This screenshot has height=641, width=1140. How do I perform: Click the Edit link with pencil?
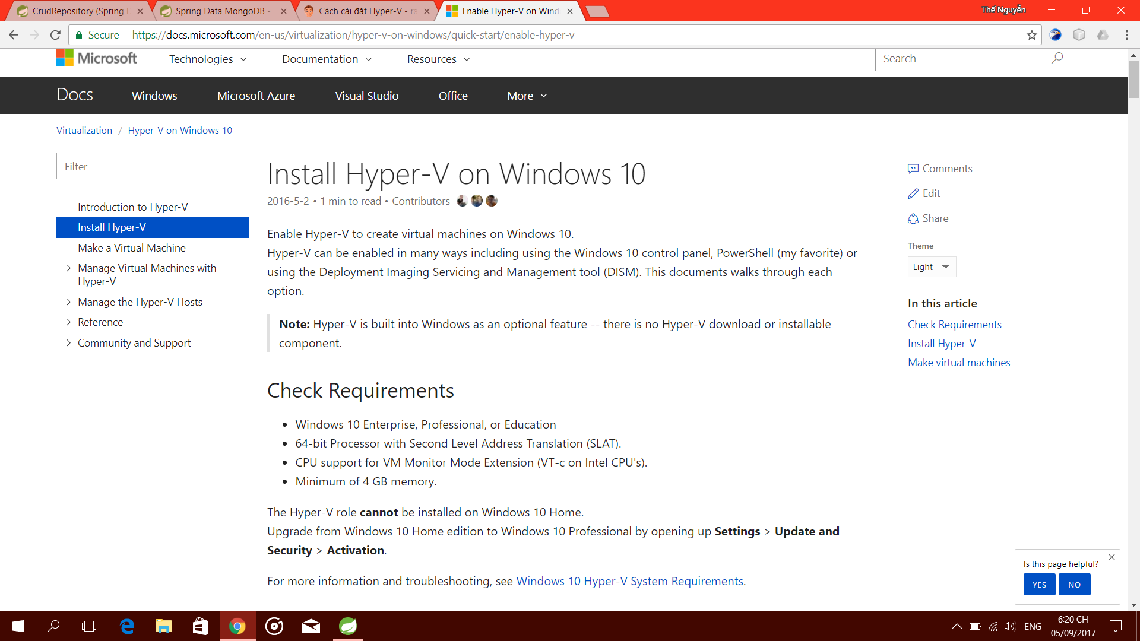(924, 193)
